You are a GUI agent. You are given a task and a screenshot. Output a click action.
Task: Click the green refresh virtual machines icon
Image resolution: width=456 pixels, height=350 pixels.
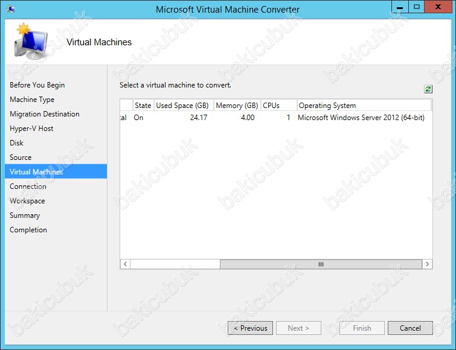click(x=428, y=89)
